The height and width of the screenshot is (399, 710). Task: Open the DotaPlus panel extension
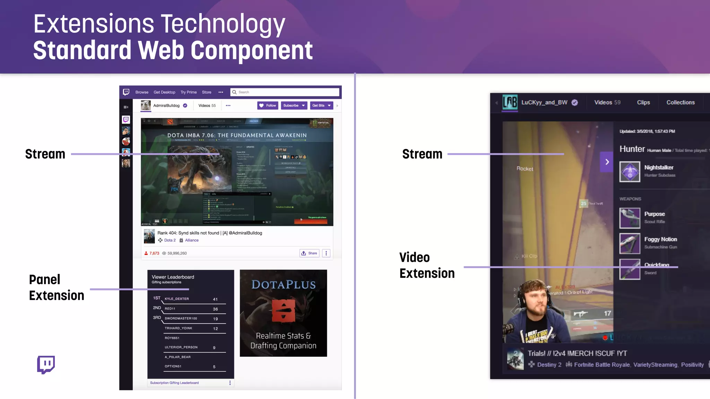point(283,313)
